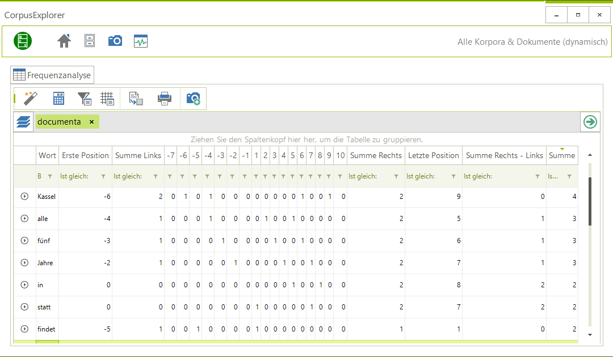613x357 pixels.
Task: Click the blue camera snapshot icon
Action: pos(115,41)
